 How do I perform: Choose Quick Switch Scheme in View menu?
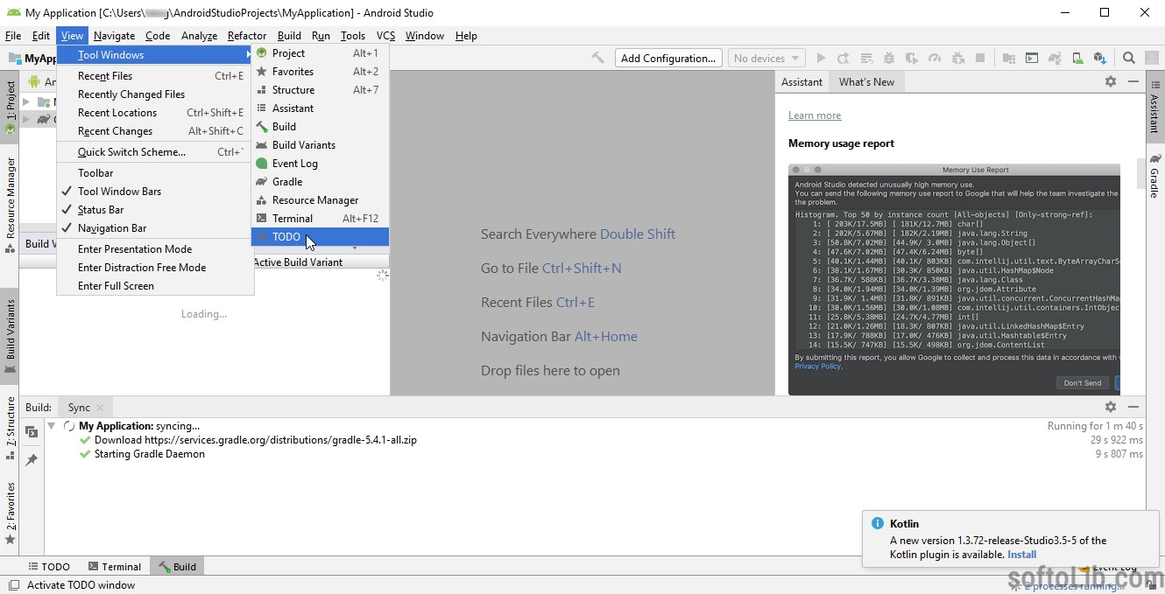tap(155, 152)
